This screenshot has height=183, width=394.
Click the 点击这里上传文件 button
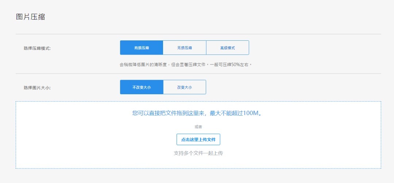[x=198, y=139]
